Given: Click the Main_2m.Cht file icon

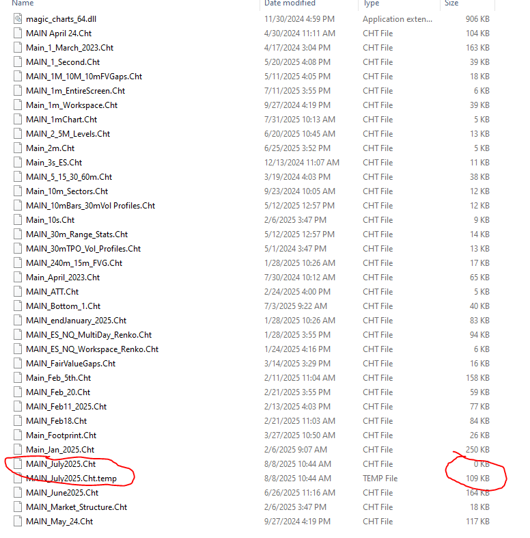Looking at the screenshot, I should 18,148.
